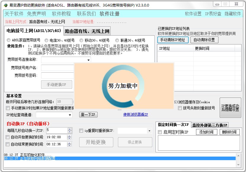Open the 软件注册 menu item

click(109, 14)
